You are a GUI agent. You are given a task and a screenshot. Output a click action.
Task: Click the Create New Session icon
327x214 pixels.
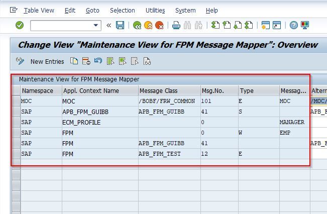click(266, 26)
